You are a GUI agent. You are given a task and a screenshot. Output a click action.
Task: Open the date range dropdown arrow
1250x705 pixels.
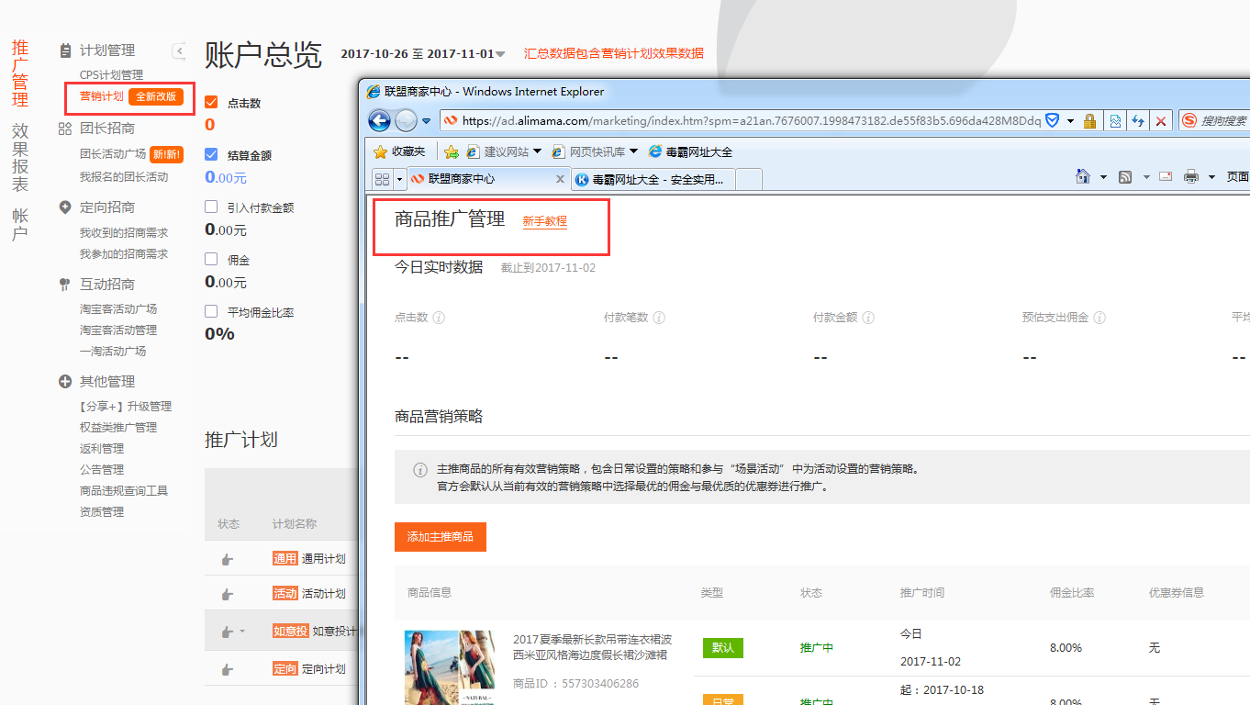(x=500, y=54)
